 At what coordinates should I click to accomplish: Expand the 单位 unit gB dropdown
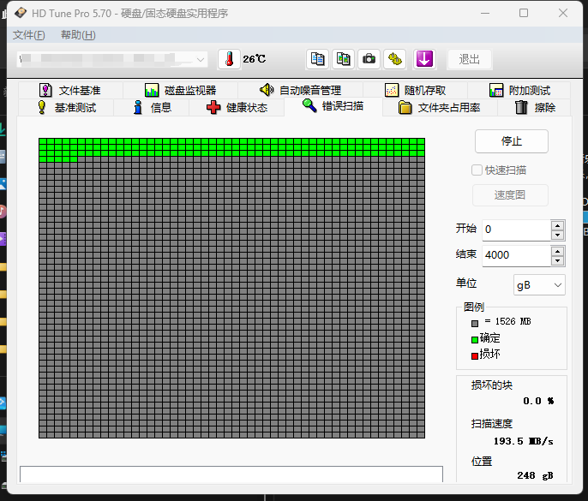pos(539,285)
